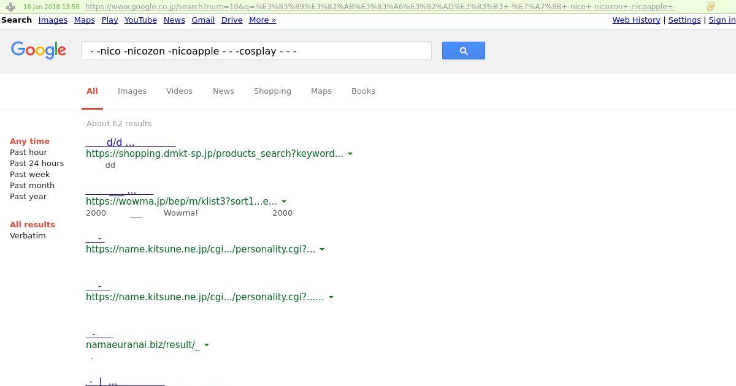This screenshot has height=386, width=736.
Task: Click the search query input field
Action: [x=256, y=51]
